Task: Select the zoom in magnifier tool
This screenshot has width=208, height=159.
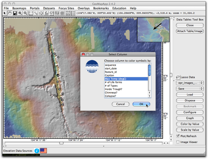Action: pyautogui.click(x=20, y=13)
